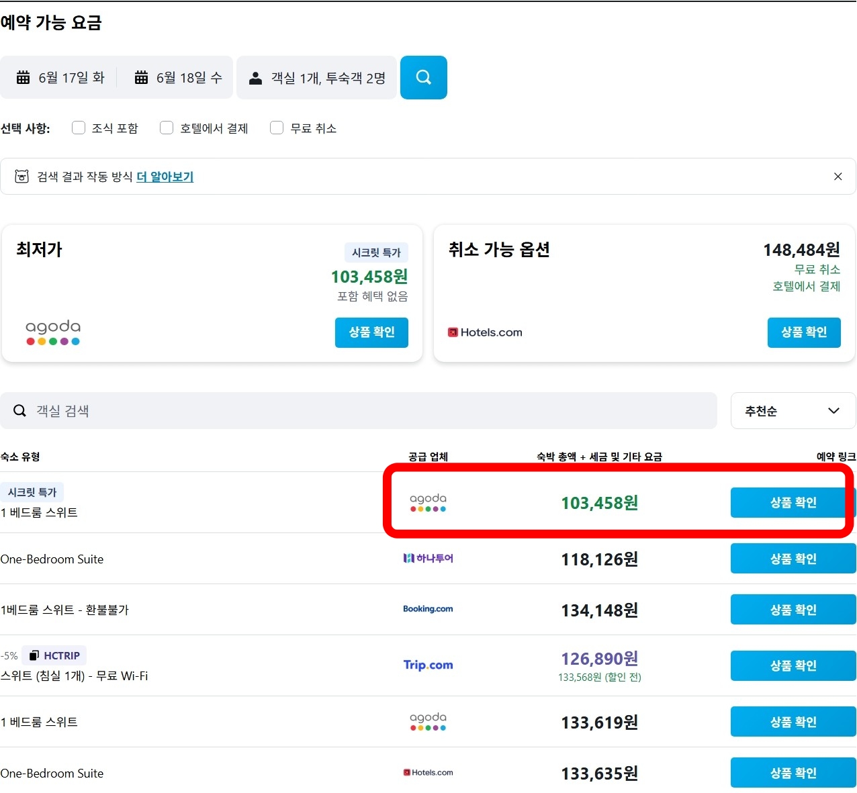Click the HCTRIP badge on the Trip.com row
Viewport: 857px width, 793px height.
(x=54, y=655)
